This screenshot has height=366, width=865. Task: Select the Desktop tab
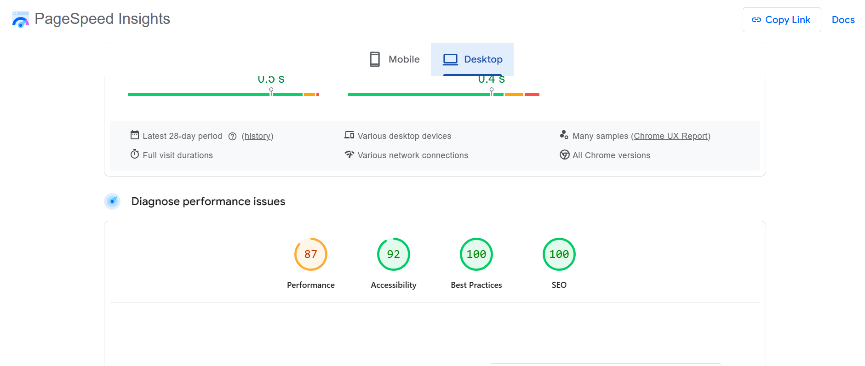click(x=472, y=59)
